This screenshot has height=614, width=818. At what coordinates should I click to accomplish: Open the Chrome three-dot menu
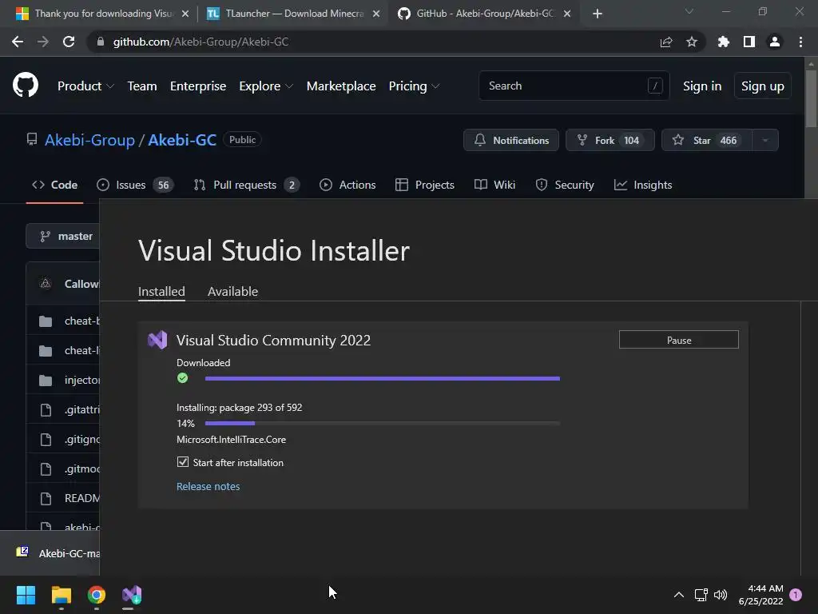(x=800, y=42)
